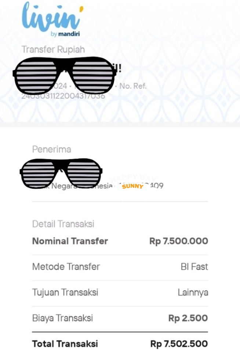Select the Metode Transfer row label
This screenshot has height=352, width=240.
pos(66,267)
